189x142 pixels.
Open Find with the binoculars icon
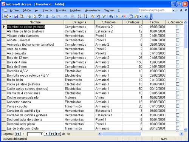click(111, 16)
